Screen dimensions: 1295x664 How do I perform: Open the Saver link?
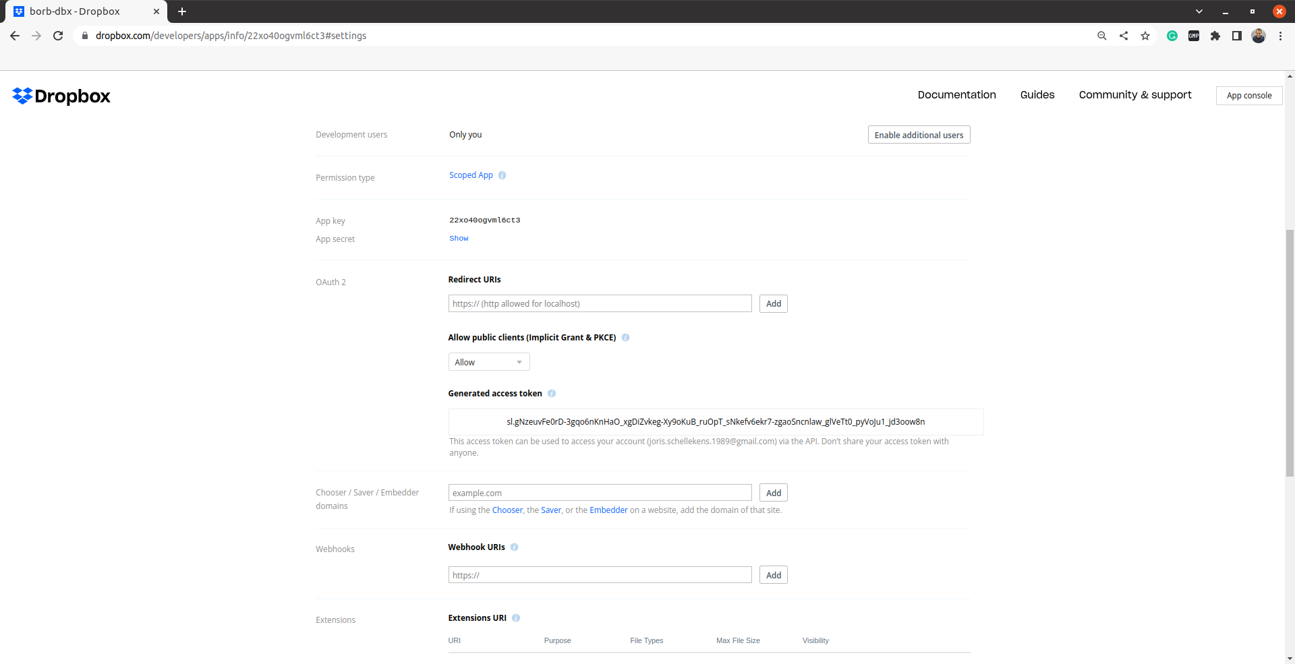click(x=551, y=510)
